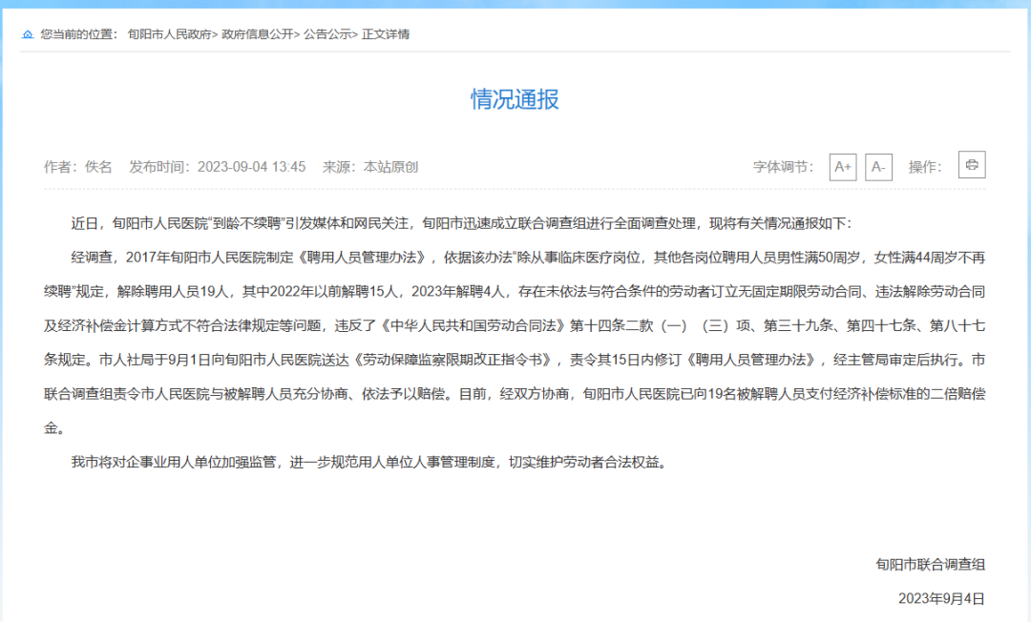1031x622 pixels.
Task: Go to the 政府信息公开 breadcrumb link
Action: coord(257,34)
